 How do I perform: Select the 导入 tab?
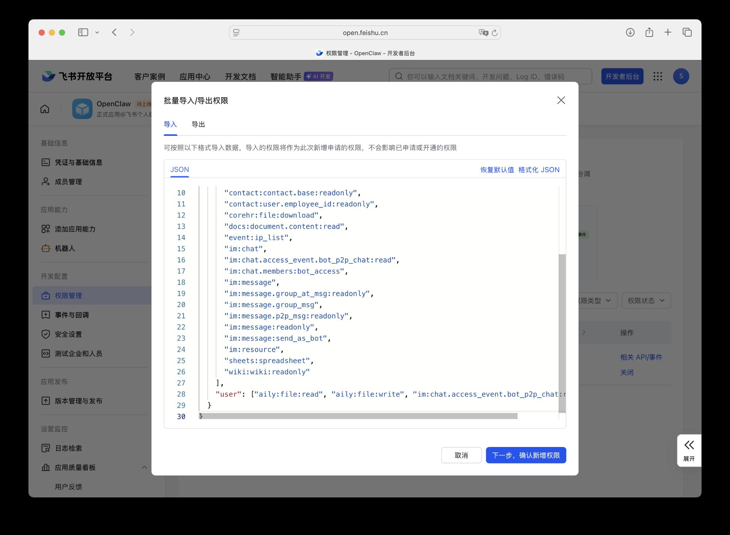170,125
